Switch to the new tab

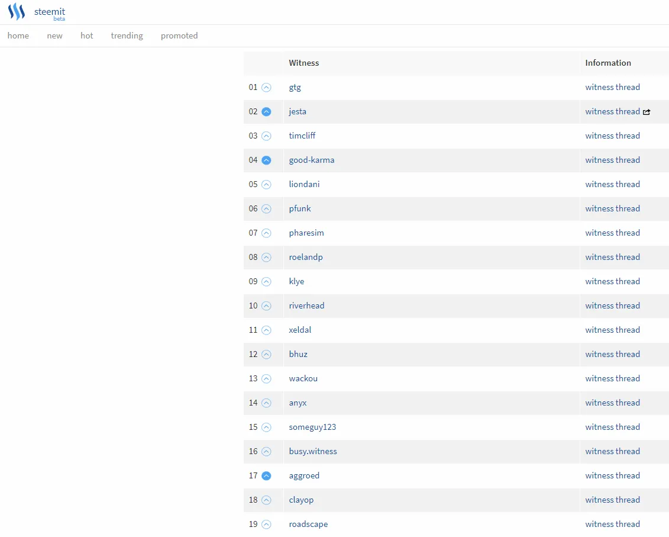(x=54, y=36)
